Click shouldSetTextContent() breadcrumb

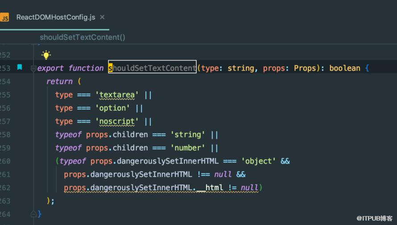pyautogui.click(x=82, y=37)
